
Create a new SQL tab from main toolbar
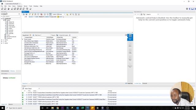(2, 9)
